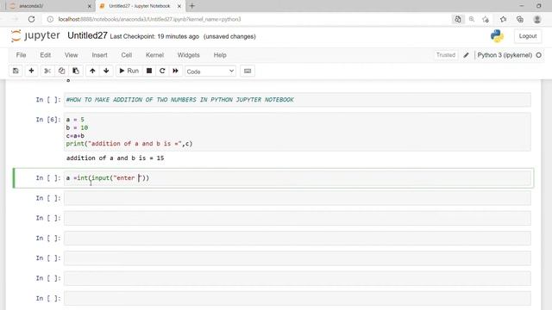Click the pencil edit mode icon

point(466,55)
